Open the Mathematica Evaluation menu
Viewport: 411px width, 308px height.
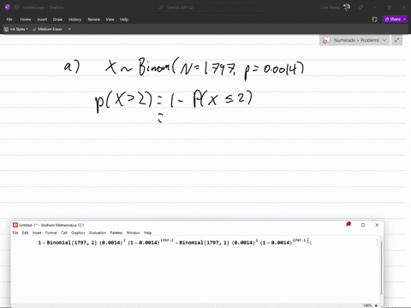(98, 233)
